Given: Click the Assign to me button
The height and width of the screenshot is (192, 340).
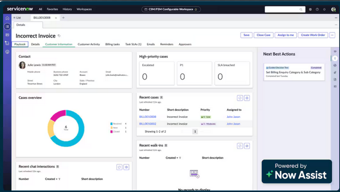Looking at the screenshot, I should coord(286,35).
